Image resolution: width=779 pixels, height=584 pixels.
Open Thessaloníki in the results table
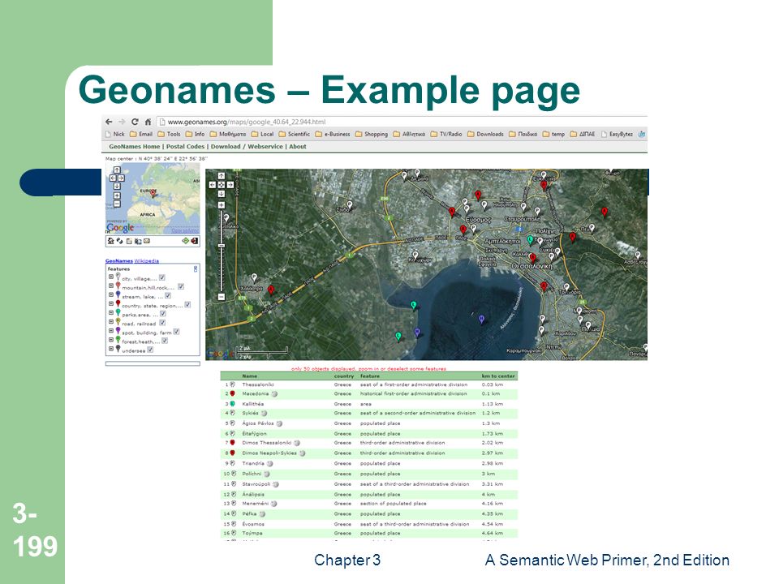point(258,384)
